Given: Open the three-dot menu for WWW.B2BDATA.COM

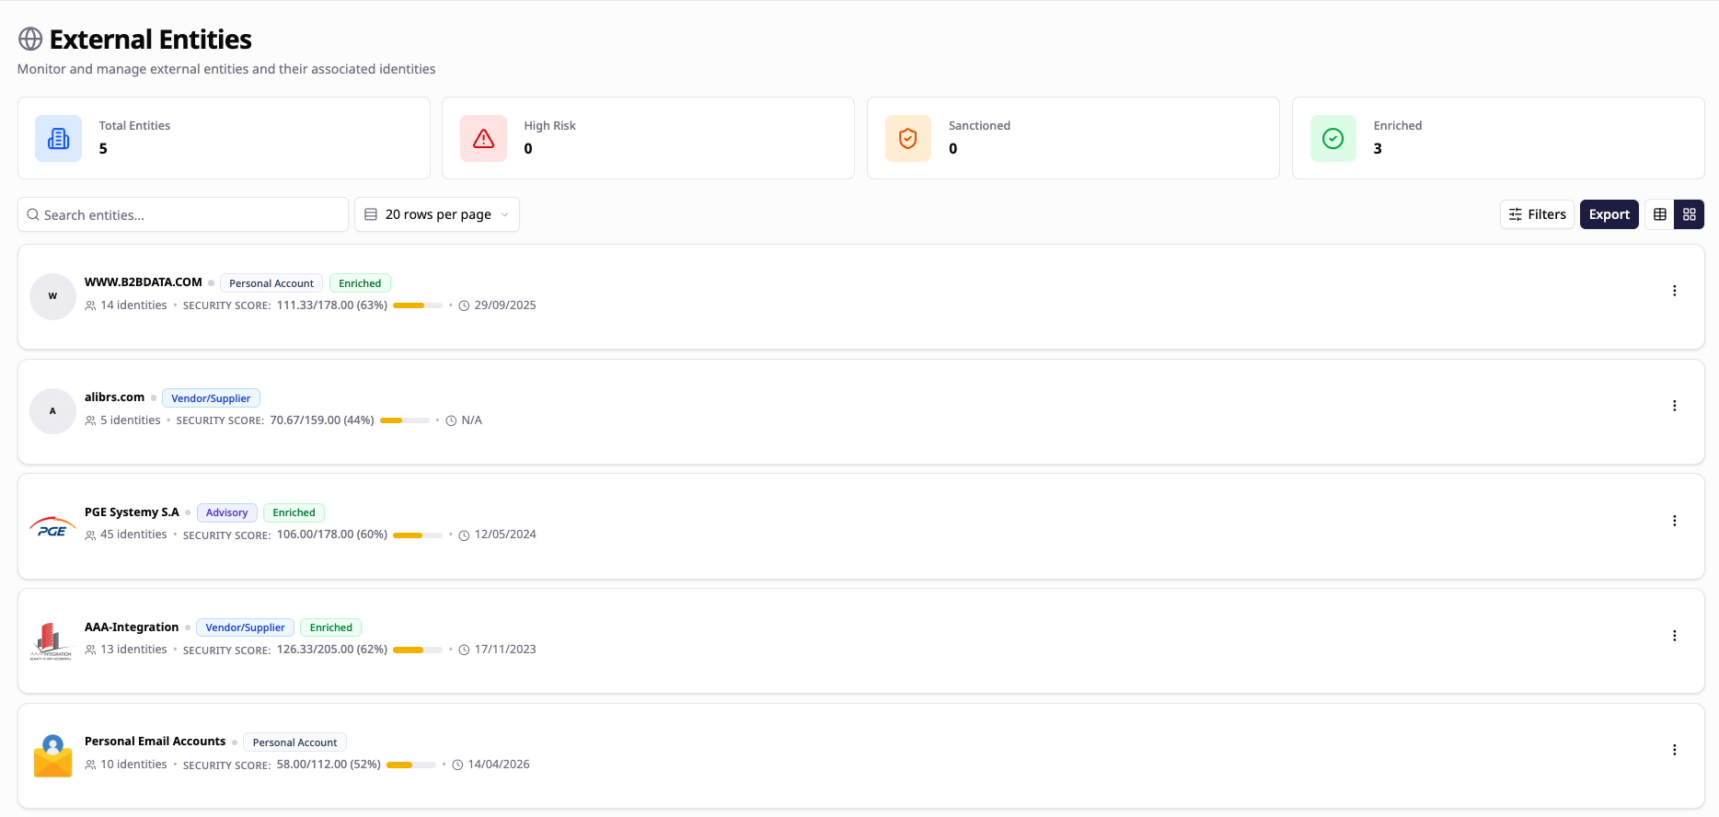Looking at the screenshot, I should 1674,291.
